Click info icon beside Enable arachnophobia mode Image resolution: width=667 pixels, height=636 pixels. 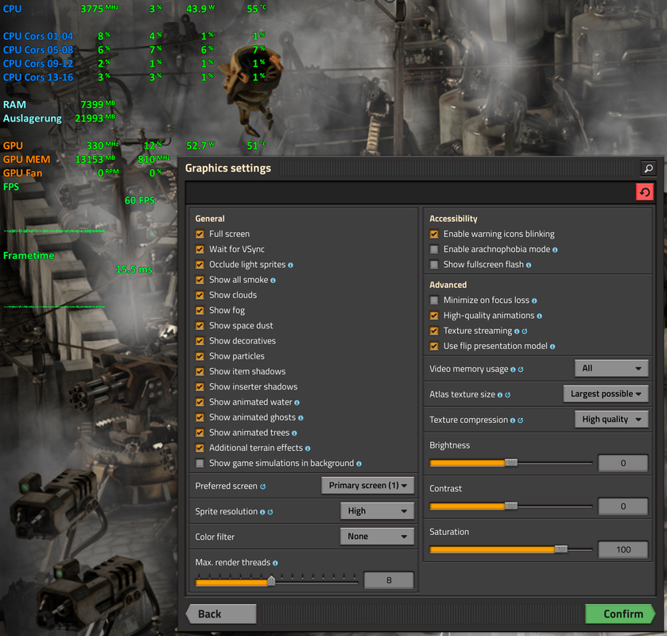(x=555, y=250)
